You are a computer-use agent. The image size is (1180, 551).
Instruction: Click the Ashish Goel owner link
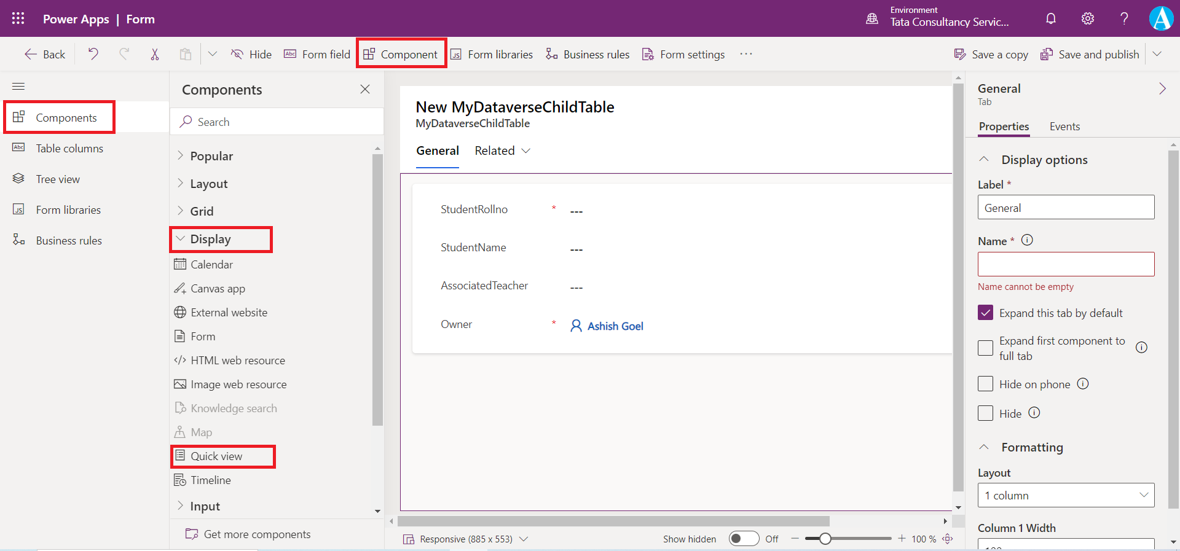[x=615, y=326]
